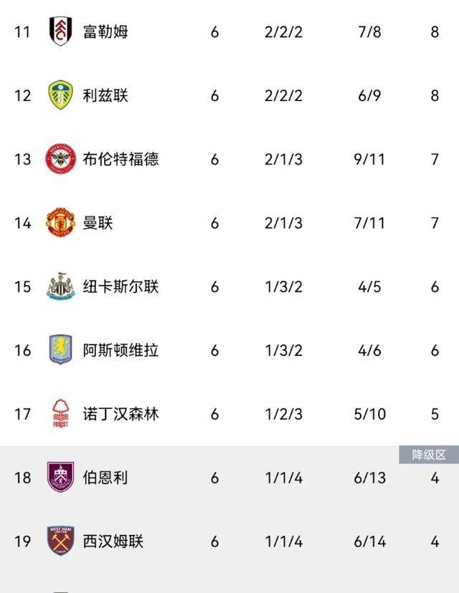Select the 纽卡斯尔联 team name
Image resolution: width=459 pixels, height=593 pixels.
(120, 286)
